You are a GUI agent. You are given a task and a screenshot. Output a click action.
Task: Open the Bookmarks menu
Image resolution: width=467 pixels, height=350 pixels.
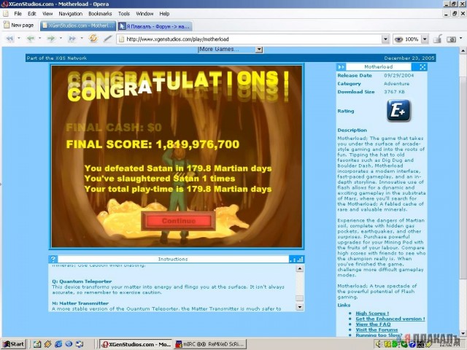click(100, 14)
